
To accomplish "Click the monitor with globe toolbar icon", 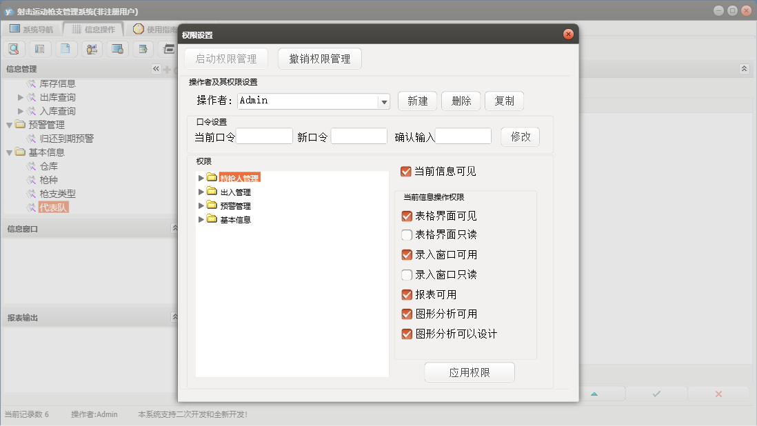I will [117, 49].
